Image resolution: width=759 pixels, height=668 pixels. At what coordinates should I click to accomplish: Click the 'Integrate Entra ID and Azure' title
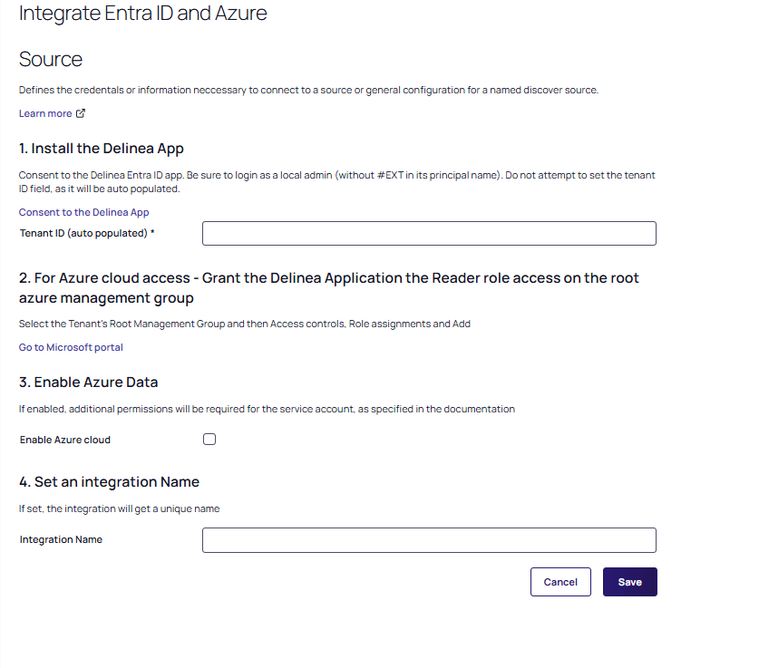click(142, 13)
